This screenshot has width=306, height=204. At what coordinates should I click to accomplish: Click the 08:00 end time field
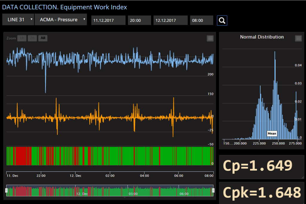pyautogui.click(x=201, y=20)
